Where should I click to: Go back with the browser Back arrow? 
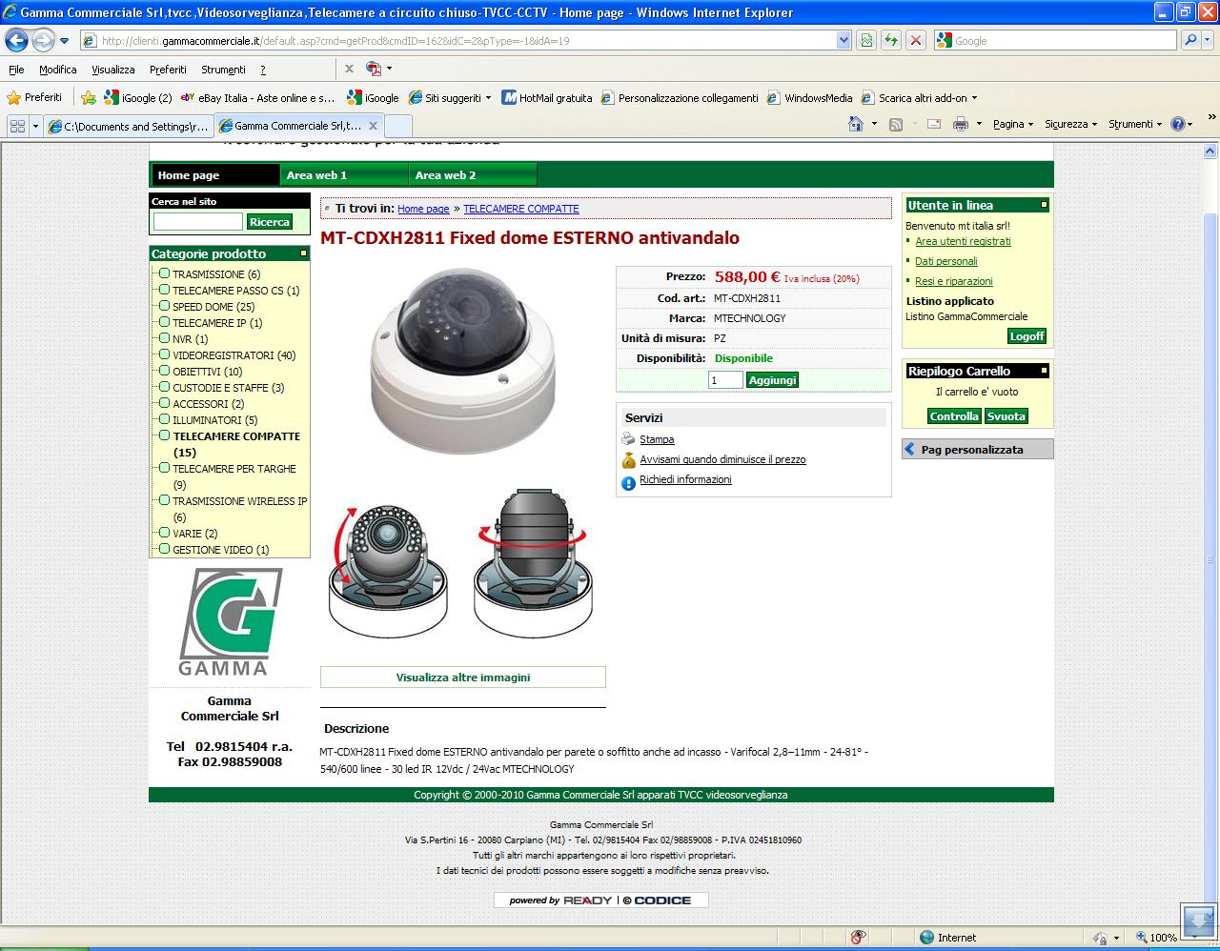(16, 40)
